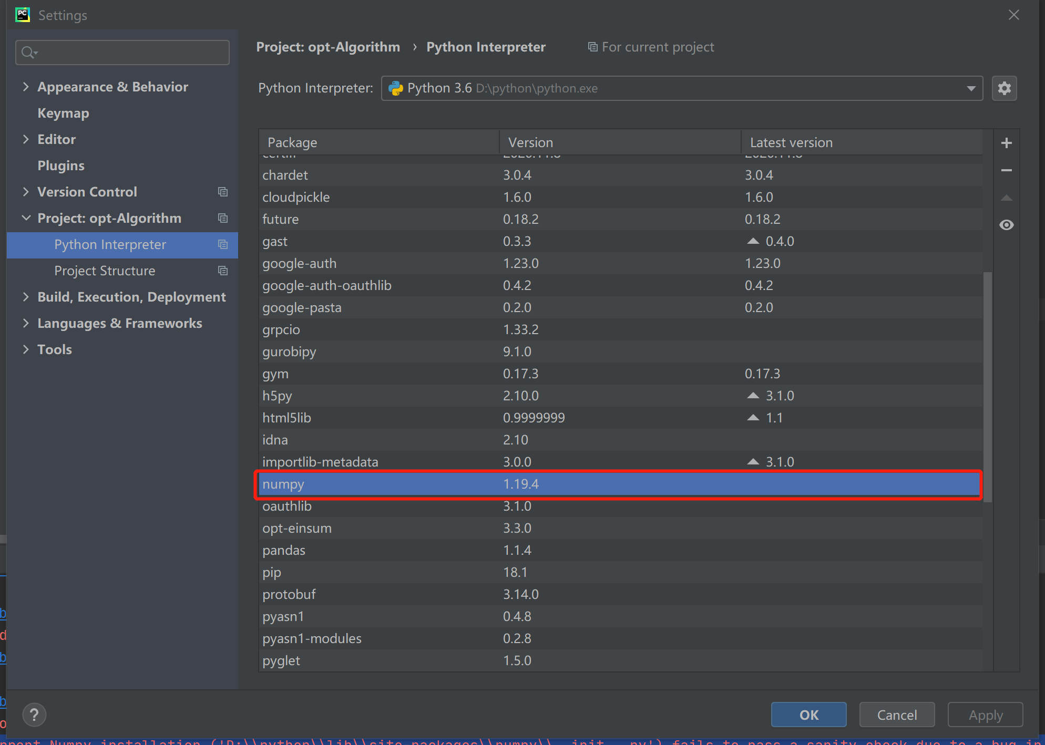
Task: Click the plus icon to install package
Action: (x=1006, y=143)
